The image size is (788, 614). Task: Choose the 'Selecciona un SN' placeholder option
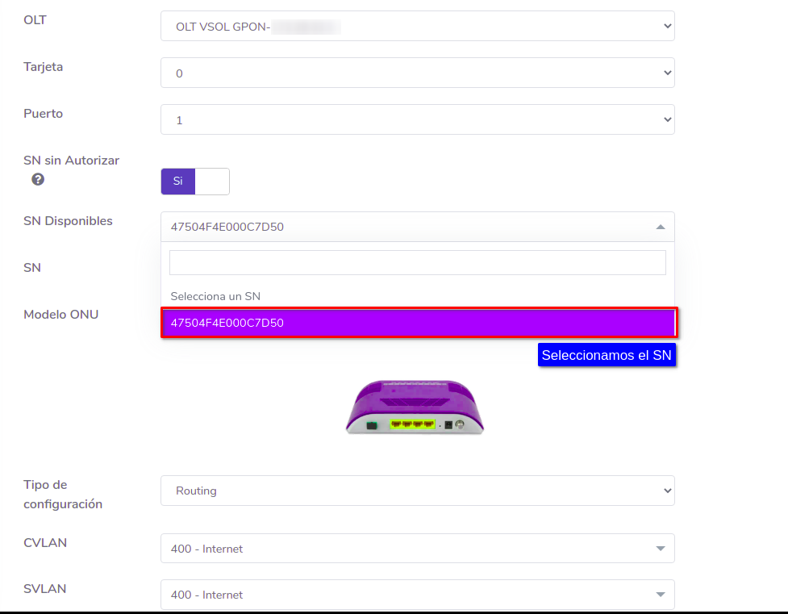click(x=215, y=296)
